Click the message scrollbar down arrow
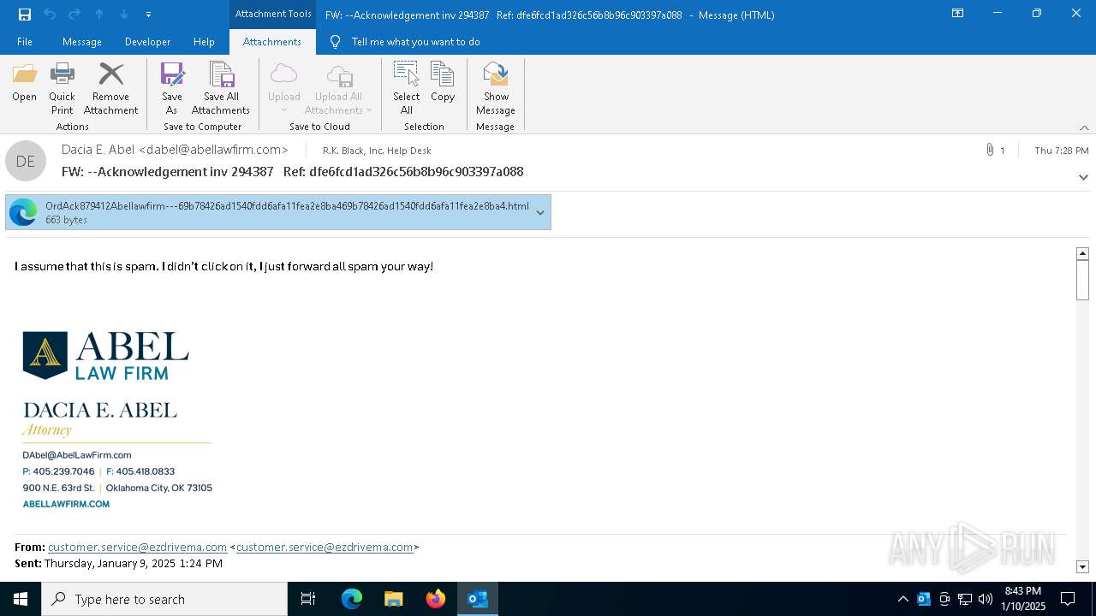The width and height of the screenshot is (1096, 616). click(x=1082, y=566)
